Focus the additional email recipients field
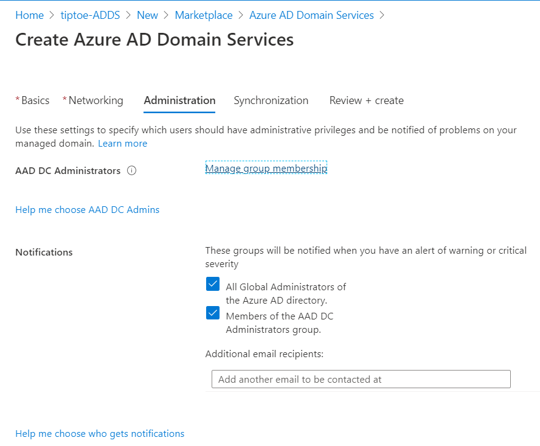The width and height of the screenshot is (540, 446). pos(361,379)
